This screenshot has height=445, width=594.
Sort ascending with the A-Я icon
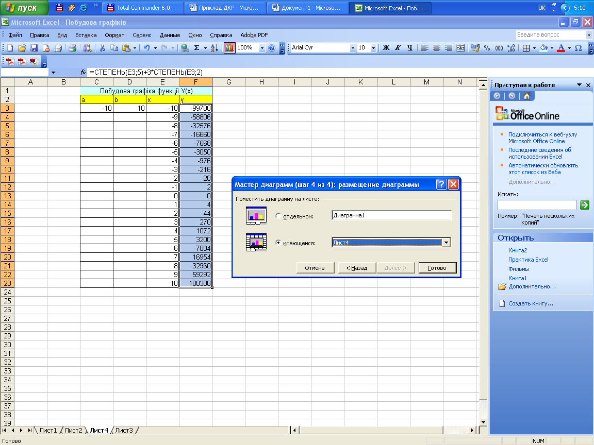[x=214, y=48]
